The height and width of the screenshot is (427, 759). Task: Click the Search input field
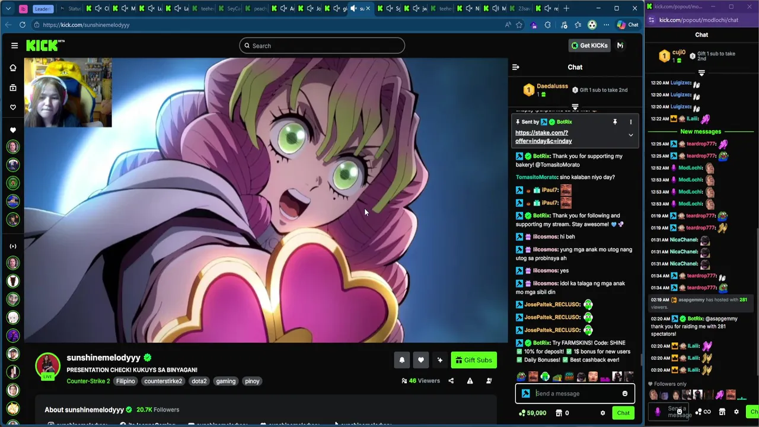click(x=322, y=46)
